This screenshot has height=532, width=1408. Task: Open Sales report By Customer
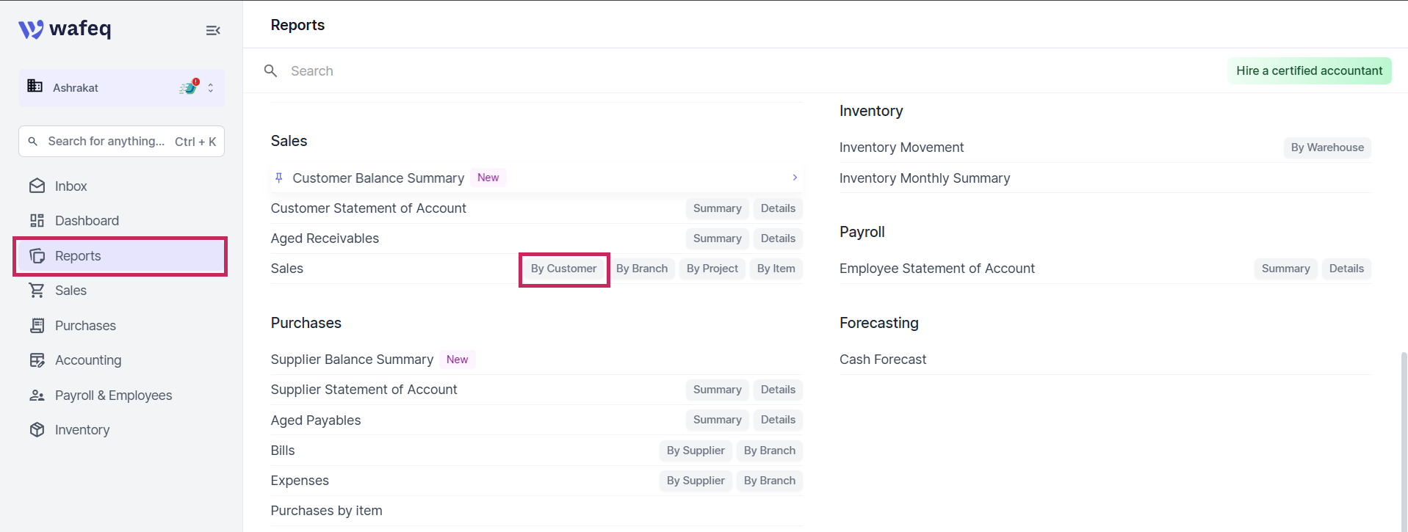(x=563, y=269)
